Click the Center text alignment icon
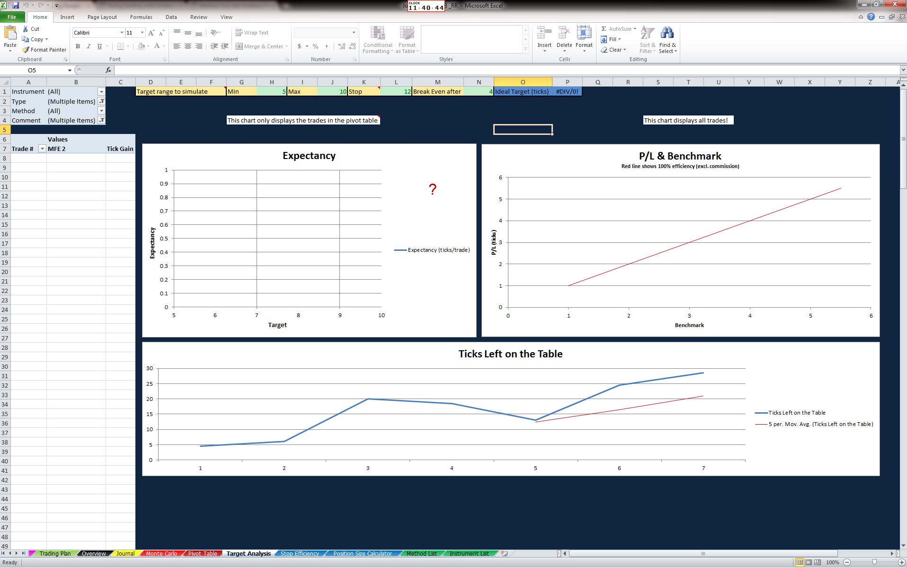Image resolution: width=907 pixels, height=568 pixels. tap(188, 46)
